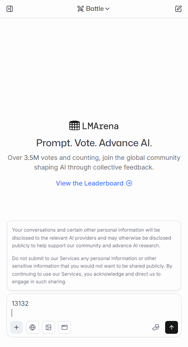
Task: Expand the chevron next to Battle
Action: tap(107, 9)
